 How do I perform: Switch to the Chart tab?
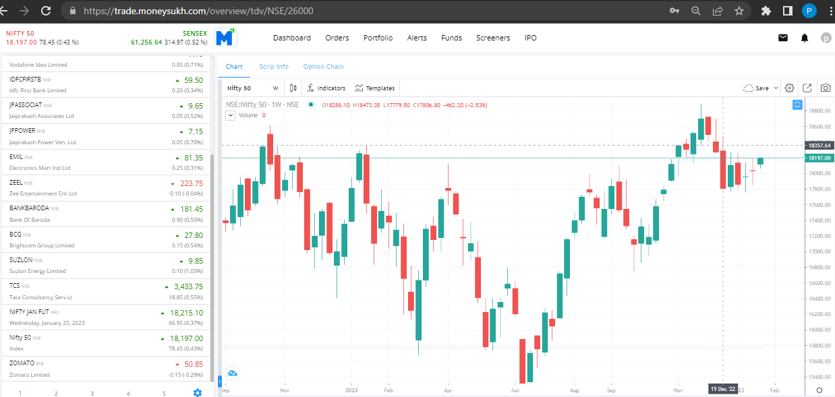tap(234, 67)
